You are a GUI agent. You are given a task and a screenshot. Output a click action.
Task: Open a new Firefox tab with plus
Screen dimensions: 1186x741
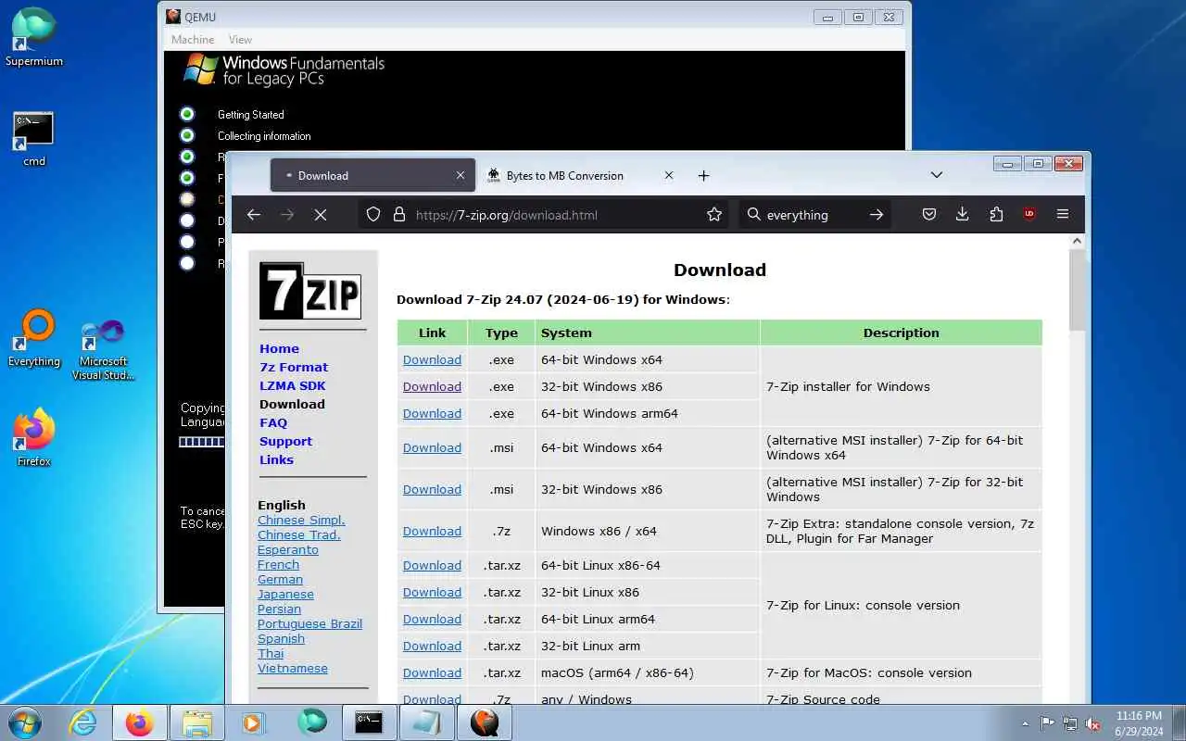click(703, 175)
